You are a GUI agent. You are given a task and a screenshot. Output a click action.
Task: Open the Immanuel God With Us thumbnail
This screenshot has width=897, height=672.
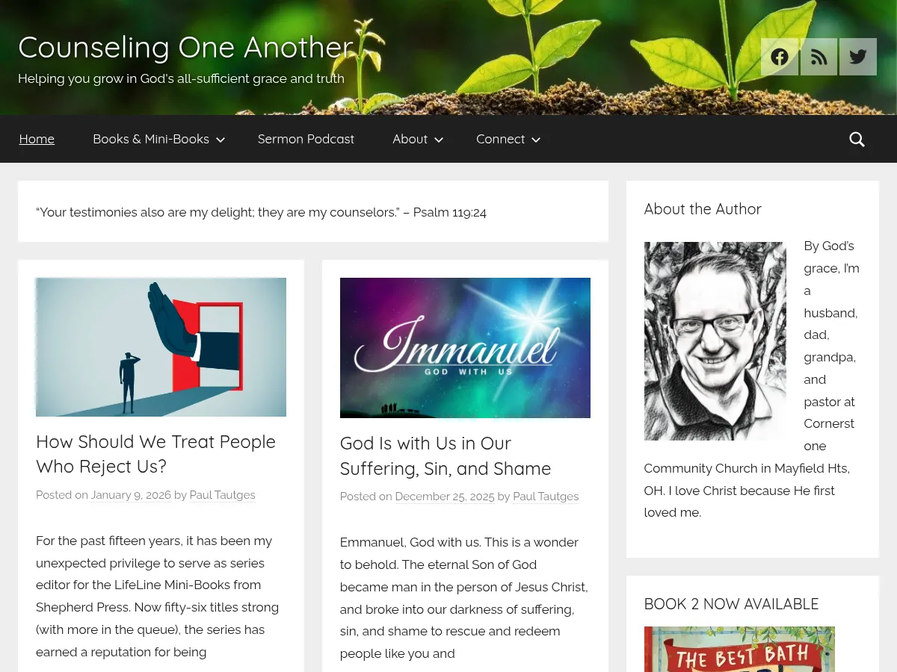(x=465, y=348)
